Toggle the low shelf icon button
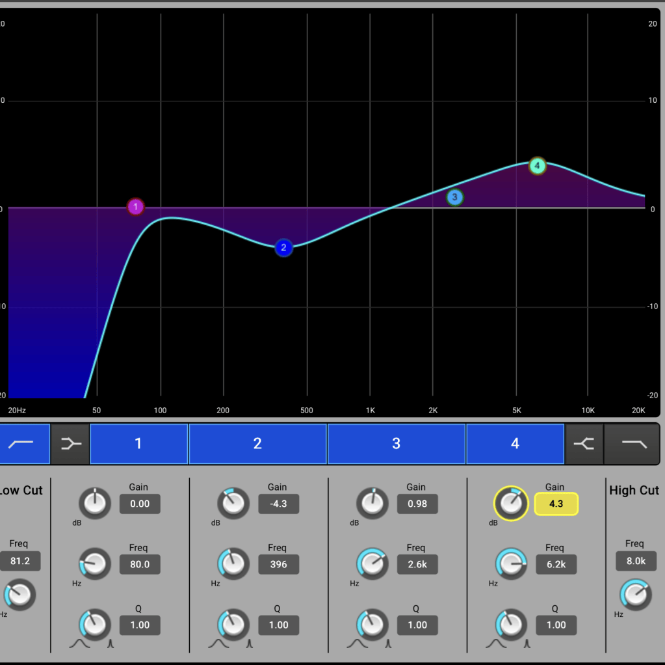 (x=70, y=443)
